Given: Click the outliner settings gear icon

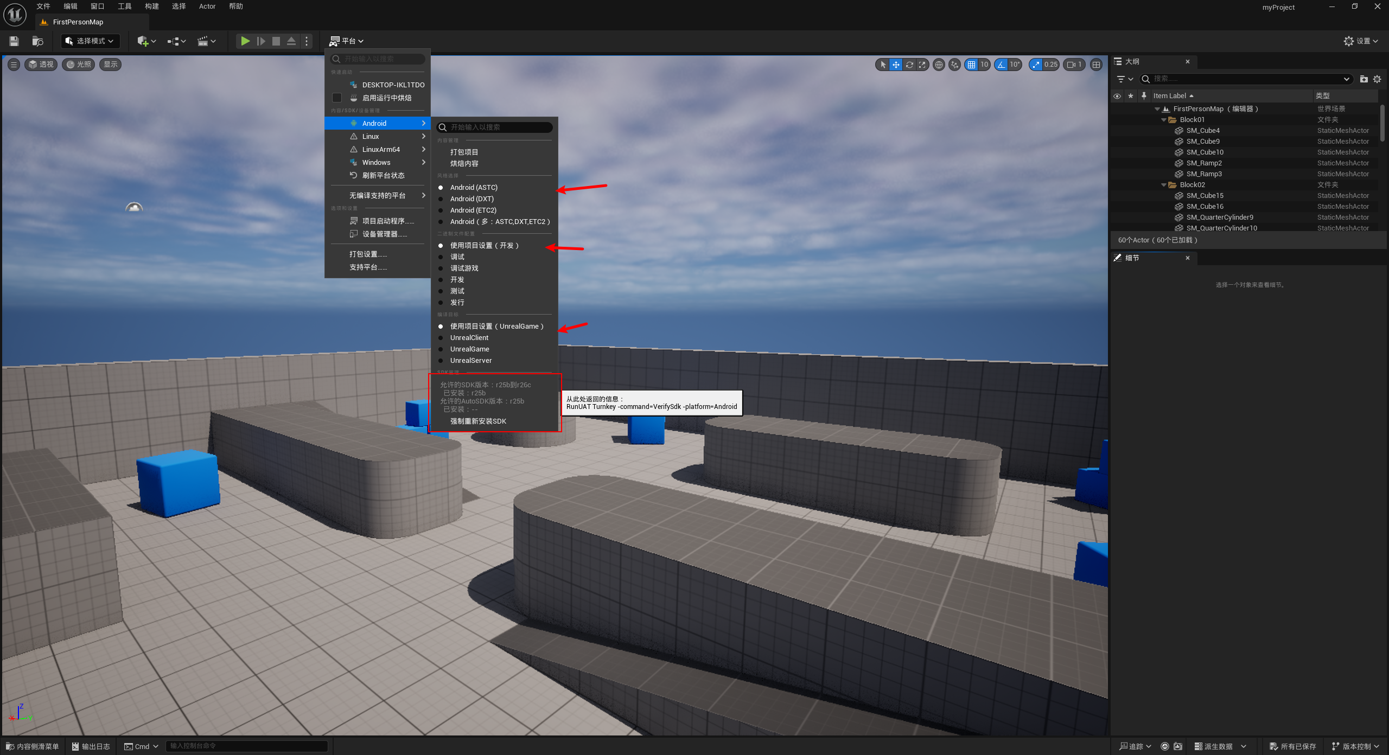Looking at the screenshot, I should pyautogui.click(x=1377, y=79).
